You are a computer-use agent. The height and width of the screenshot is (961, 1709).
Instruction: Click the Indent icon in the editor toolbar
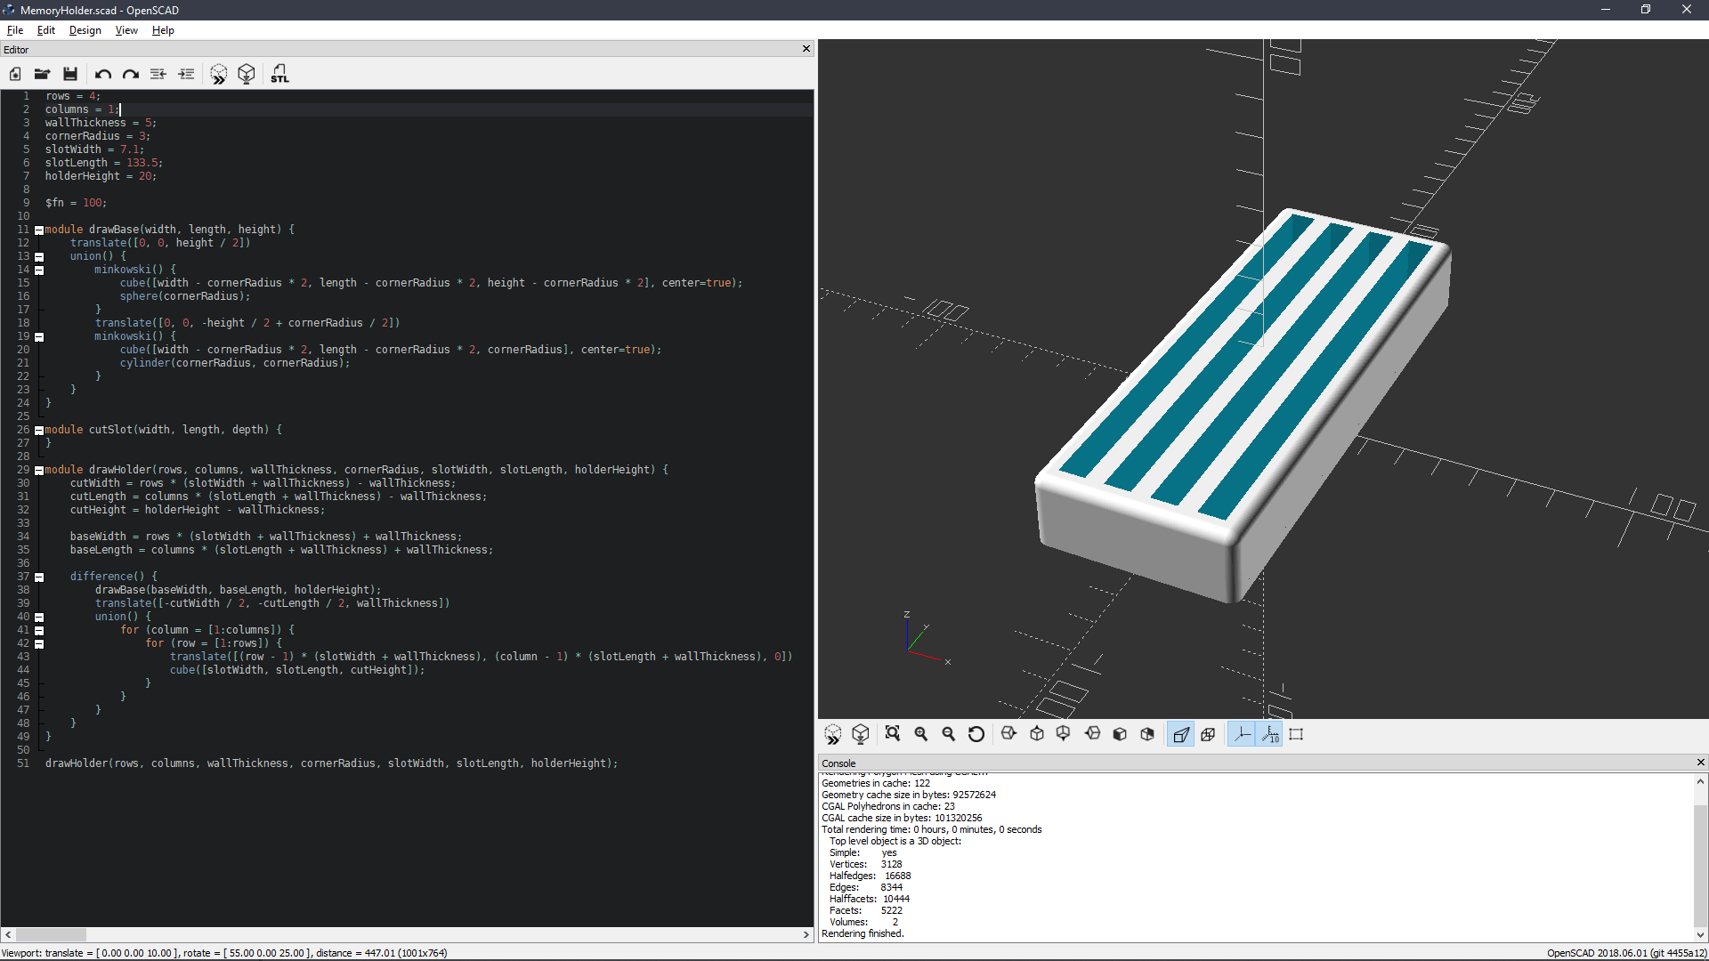point(186,74)
